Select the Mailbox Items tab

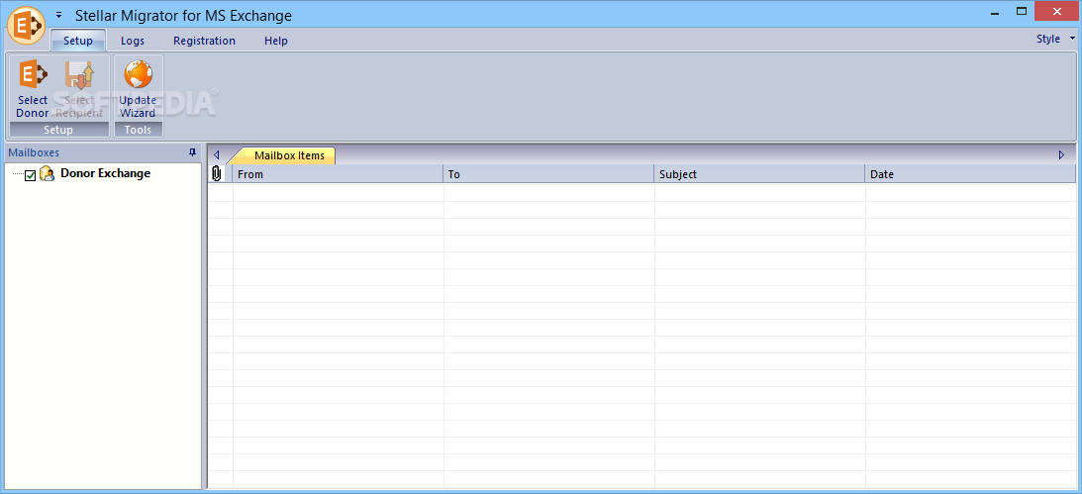[289, 155]
